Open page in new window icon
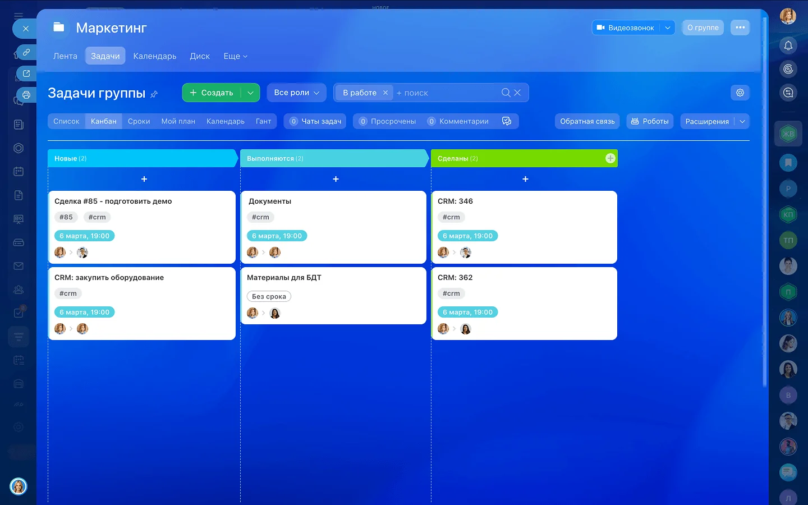 point(26,74)
